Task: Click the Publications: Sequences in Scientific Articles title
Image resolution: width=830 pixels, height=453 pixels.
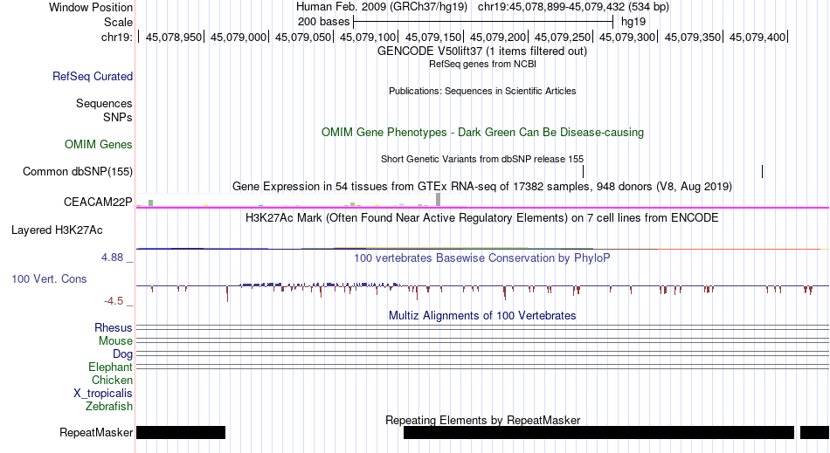Action: point(482,91)
